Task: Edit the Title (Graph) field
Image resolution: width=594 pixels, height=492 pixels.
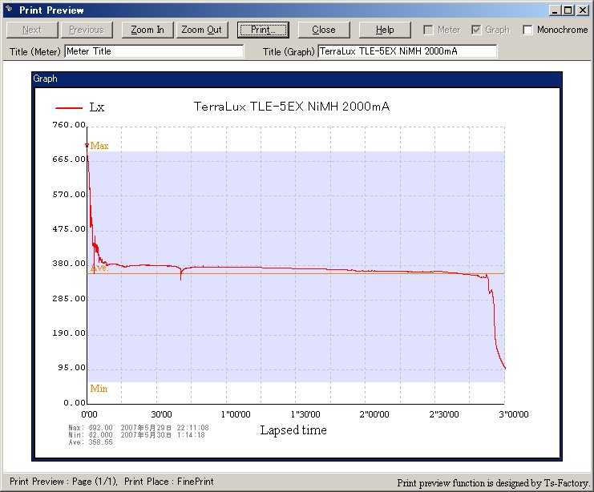Action: (407, 51)
